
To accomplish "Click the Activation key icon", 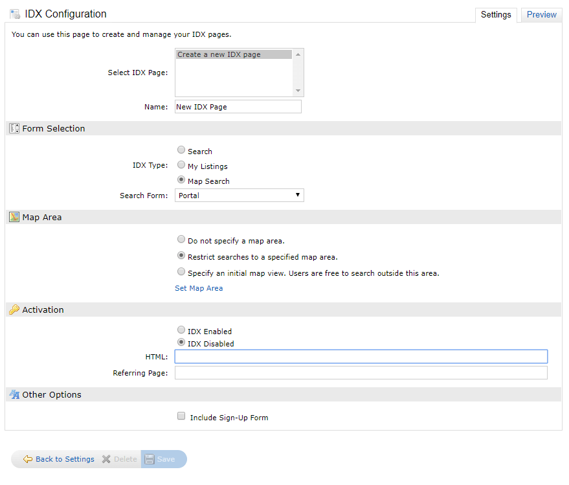I will (14, 310).
